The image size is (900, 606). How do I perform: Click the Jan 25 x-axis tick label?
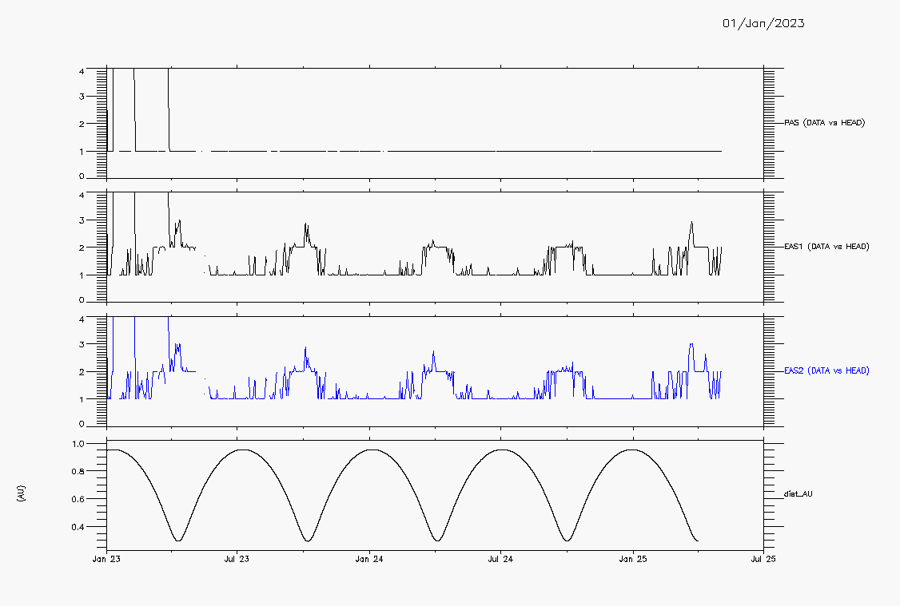633,559
